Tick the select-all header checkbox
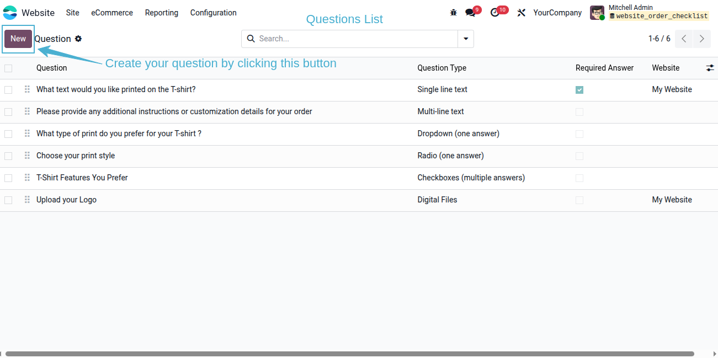718x358 pixels. (x=8, y=68)
